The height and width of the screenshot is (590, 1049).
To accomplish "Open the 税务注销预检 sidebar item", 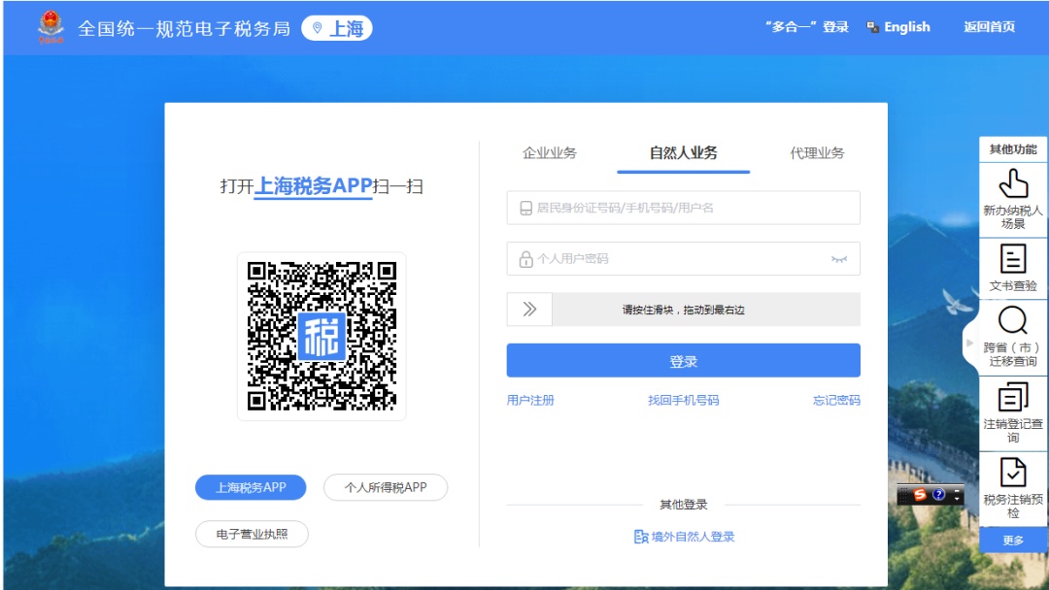I will pyautogui.click(x=1013, y=489).
